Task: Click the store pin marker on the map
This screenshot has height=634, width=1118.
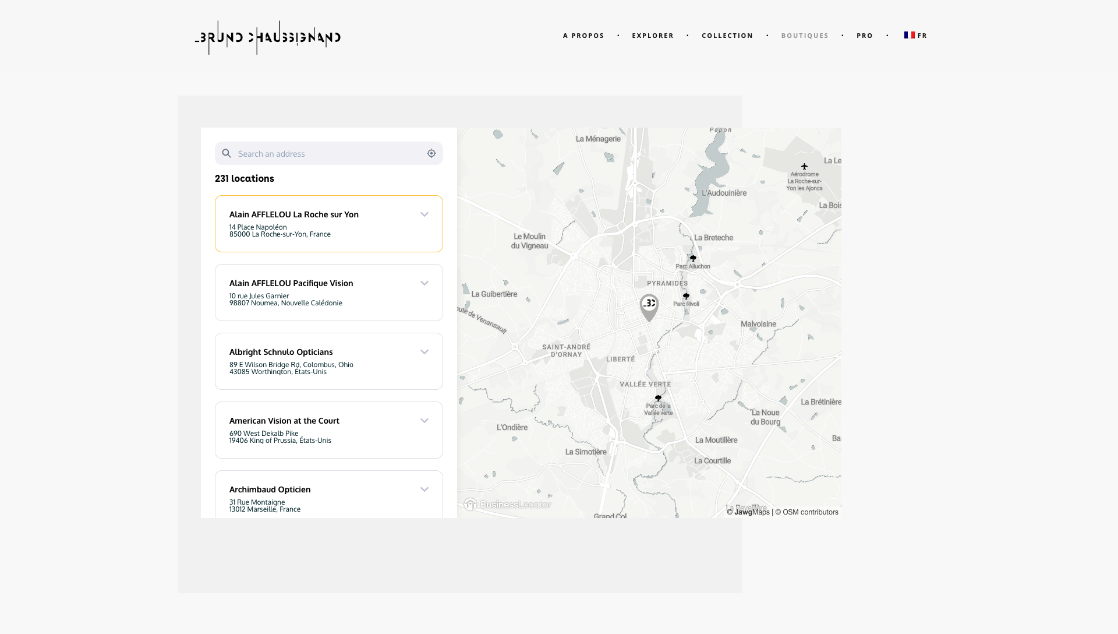Action: [x=649, y=308]
